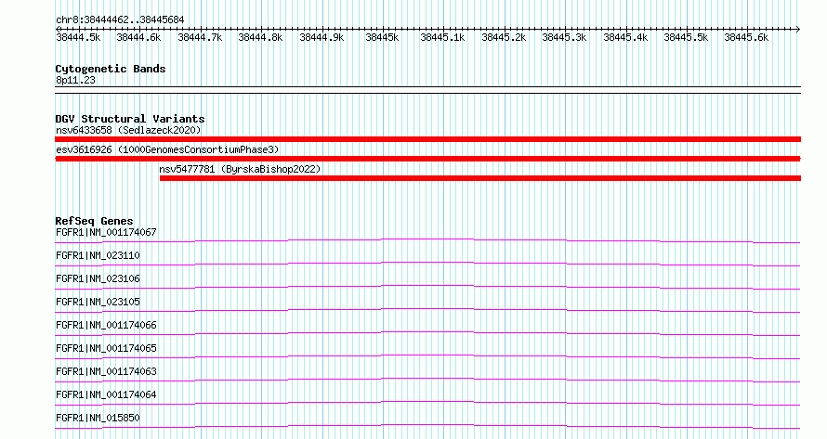The width and height of the screenshot is (827, 439).
Task: Open variant label nsv6433658 (Sedlazeck2020)
Action: [128, 130]
